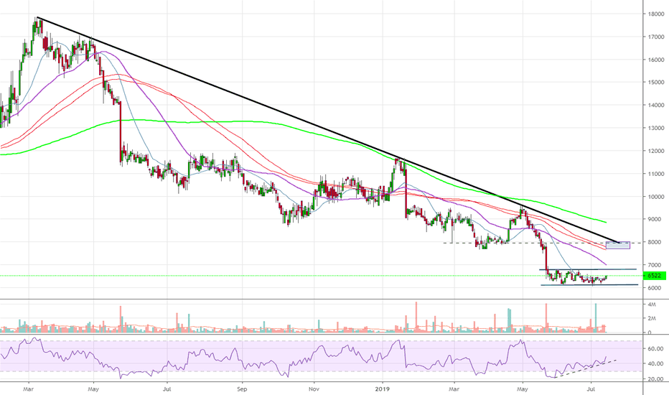Image resolution: width=669 pixels, height=395 pixels.
Task: Click the 4M volume axis label
Action: coord(652,305)
